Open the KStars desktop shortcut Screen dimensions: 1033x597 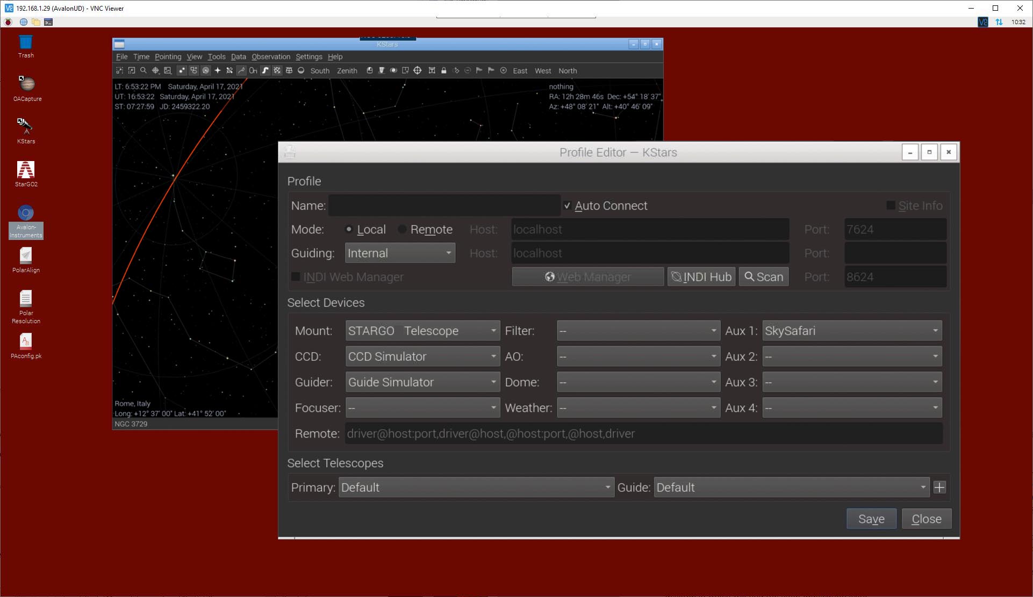(x=26, y=130)
